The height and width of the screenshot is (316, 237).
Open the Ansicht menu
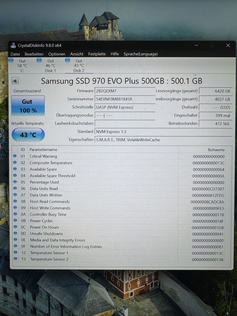pos(77,54)
